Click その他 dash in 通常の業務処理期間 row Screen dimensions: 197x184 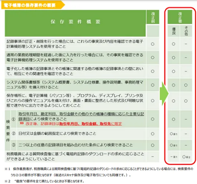(x=186, y=58)
